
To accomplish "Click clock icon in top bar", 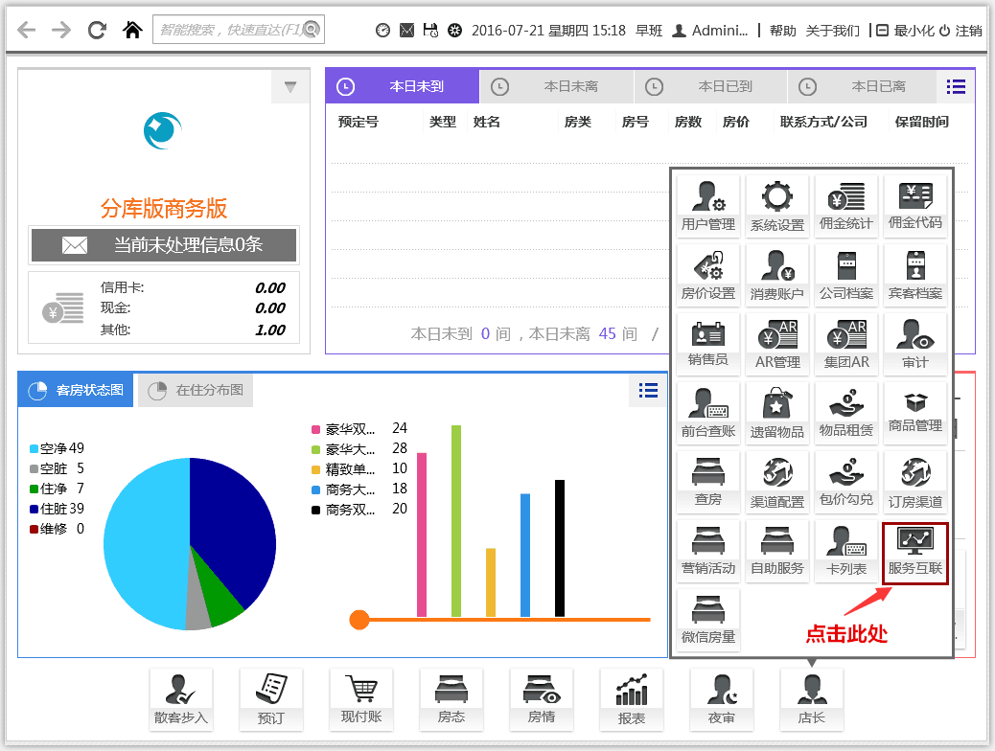I will (382, 31).
